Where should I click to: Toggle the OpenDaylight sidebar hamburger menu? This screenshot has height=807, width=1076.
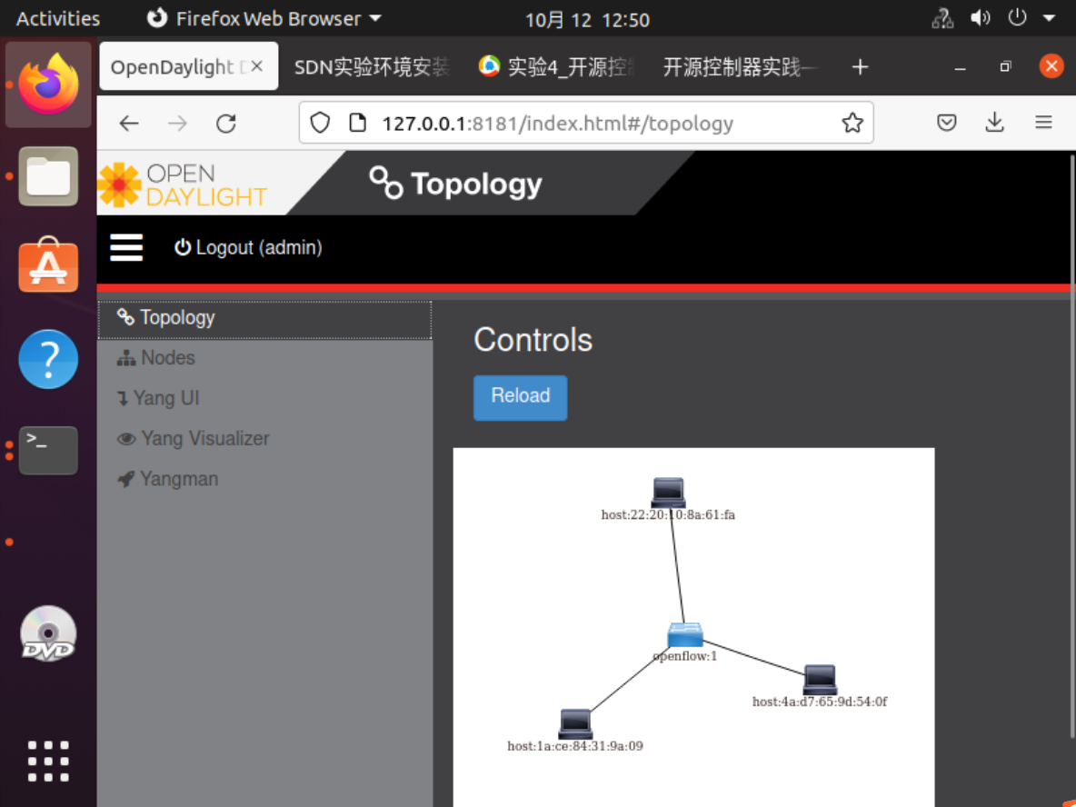point(126,247)
